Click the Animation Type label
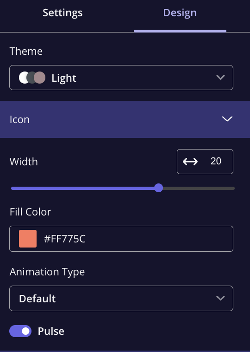The height and width of the screenshot is (352, 250). (47, 272)
